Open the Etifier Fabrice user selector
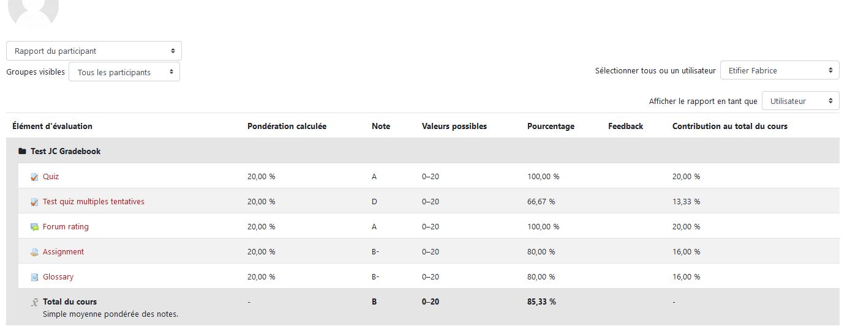 click(780, 70)
